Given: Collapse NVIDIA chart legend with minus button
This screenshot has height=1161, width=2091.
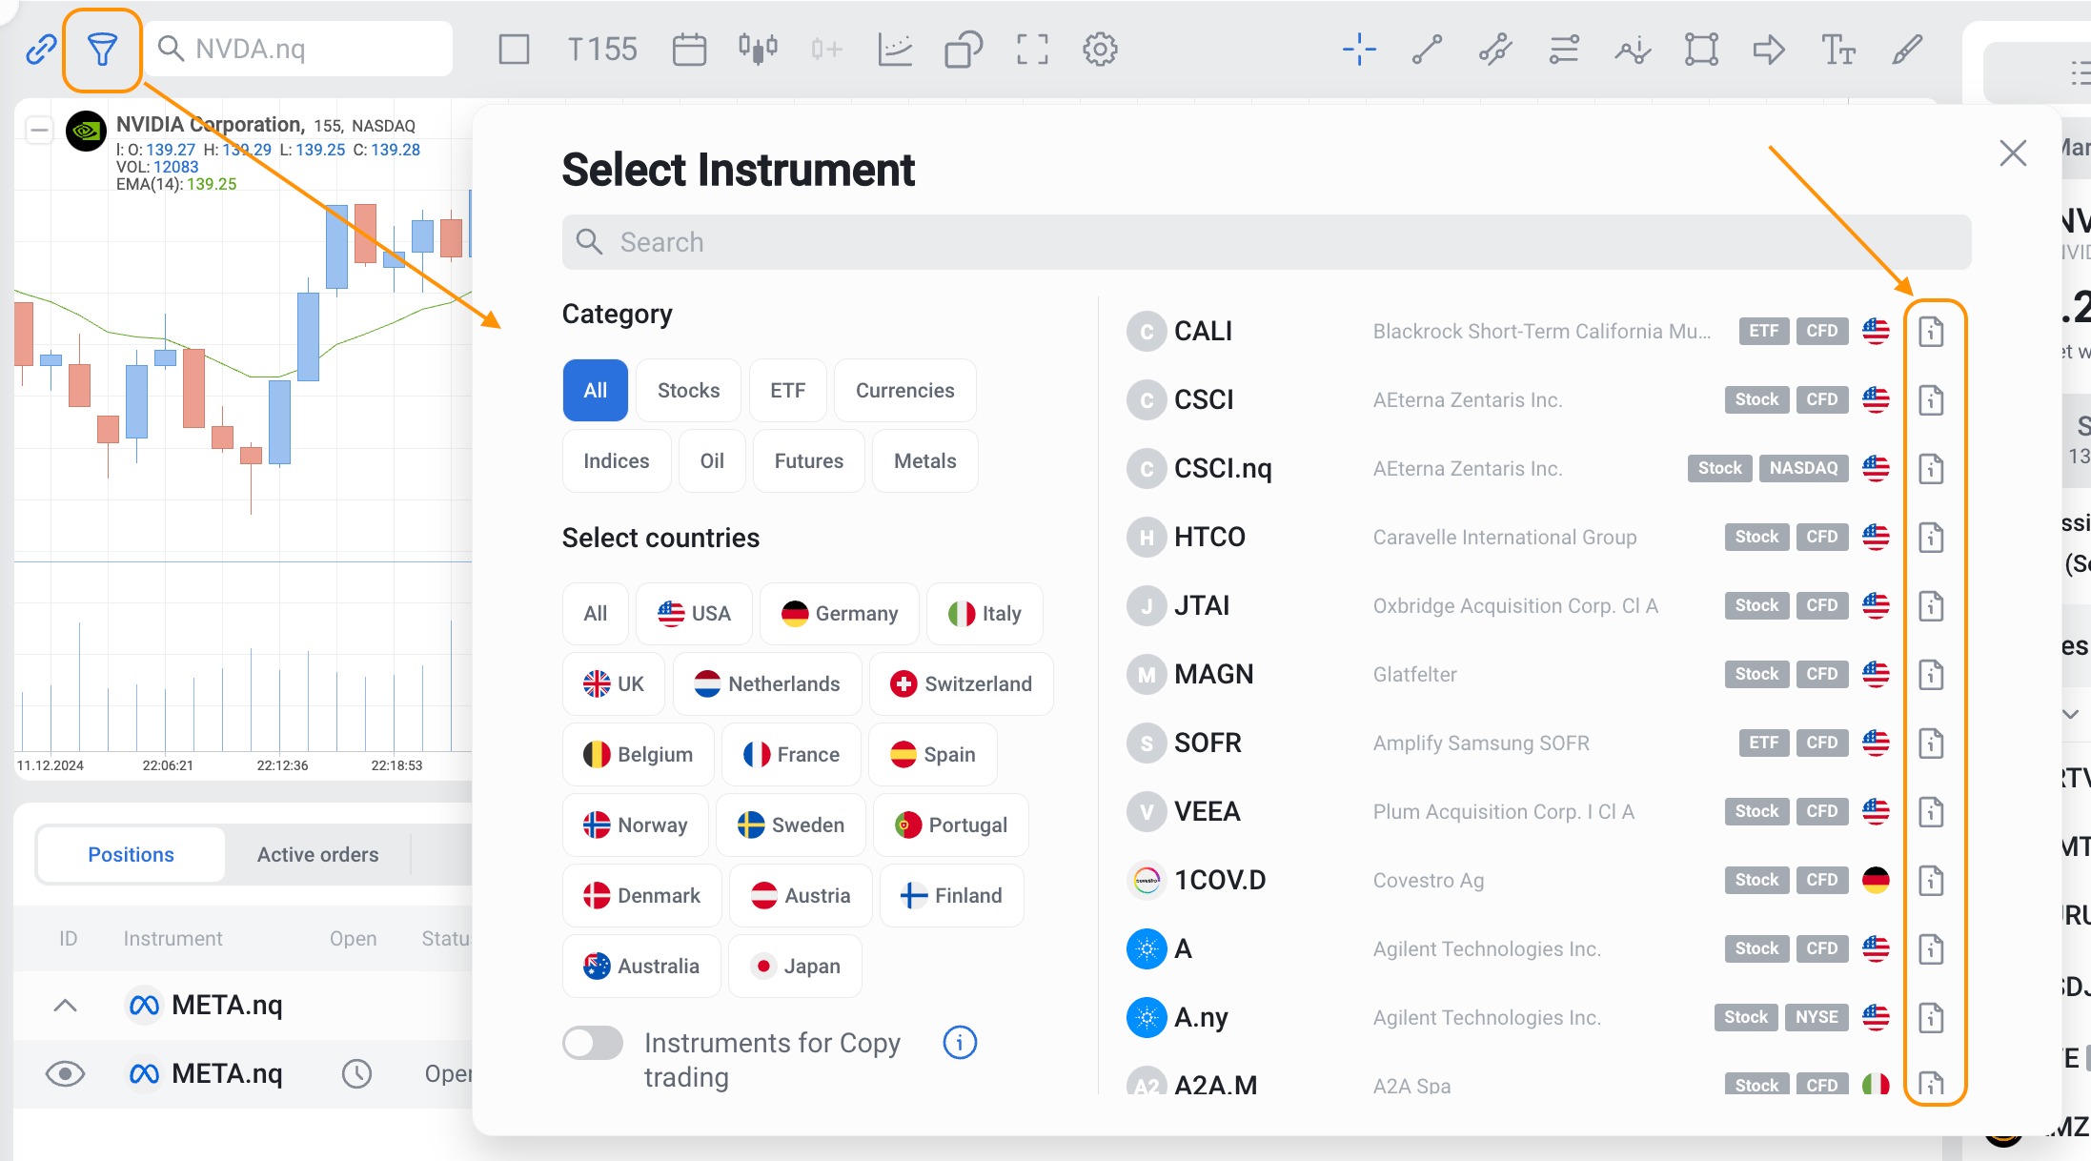Looking at the screenshot, I should pos(39,130).
